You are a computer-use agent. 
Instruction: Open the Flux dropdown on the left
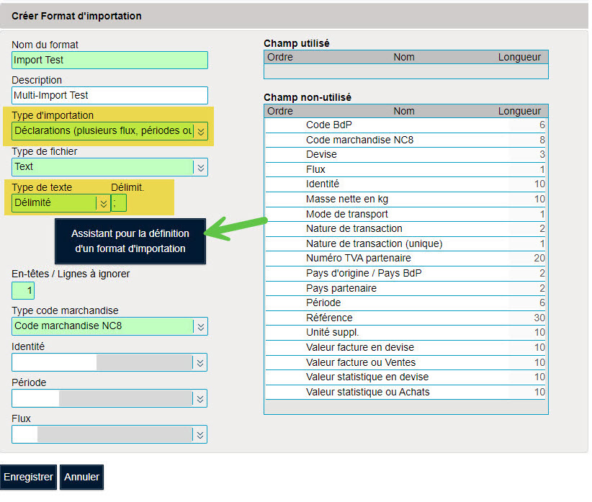pyautogui.click(x=109, y=434)
